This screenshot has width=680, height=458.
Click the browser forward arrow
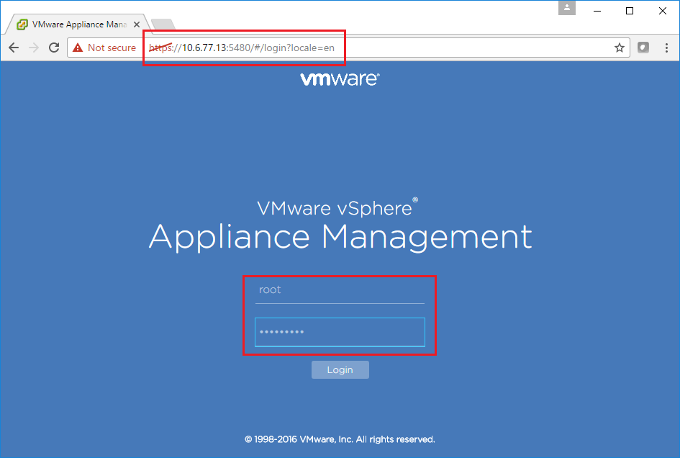(34, 48)
